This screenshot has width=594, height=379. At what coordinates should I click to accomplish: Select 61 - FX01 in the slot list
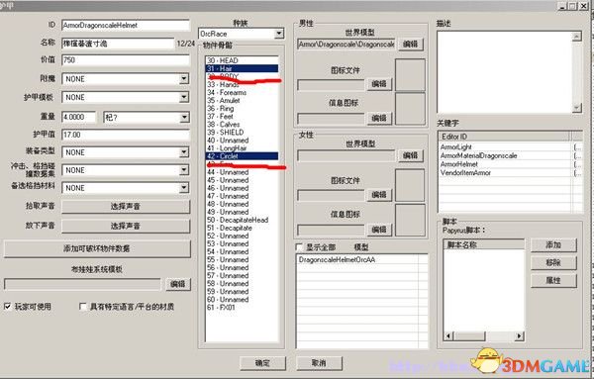[243, 308]
